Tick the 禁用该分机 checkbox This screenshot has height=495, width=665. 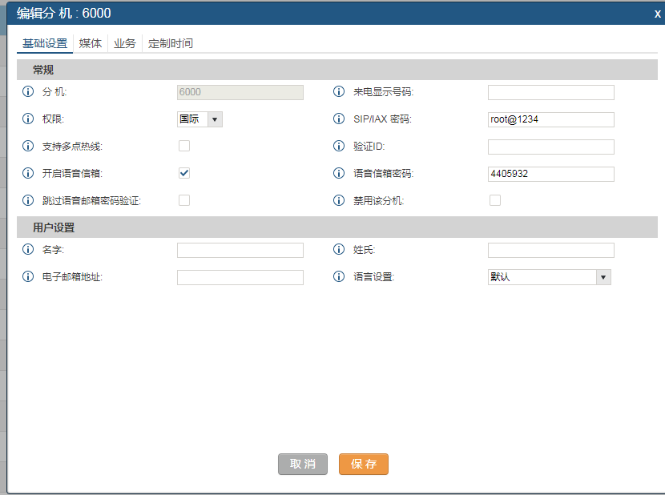495,200
